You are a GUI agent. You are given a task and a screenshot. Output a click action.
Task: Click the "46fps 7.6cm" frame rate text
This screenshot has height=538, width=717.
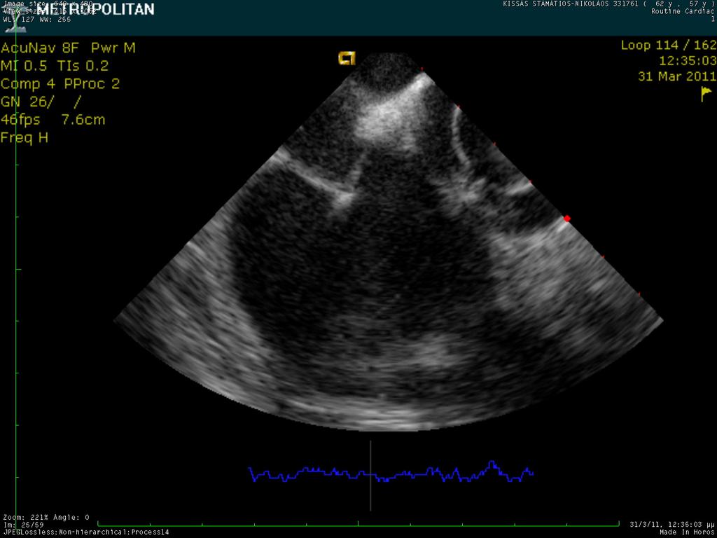(x=53, y=120)
